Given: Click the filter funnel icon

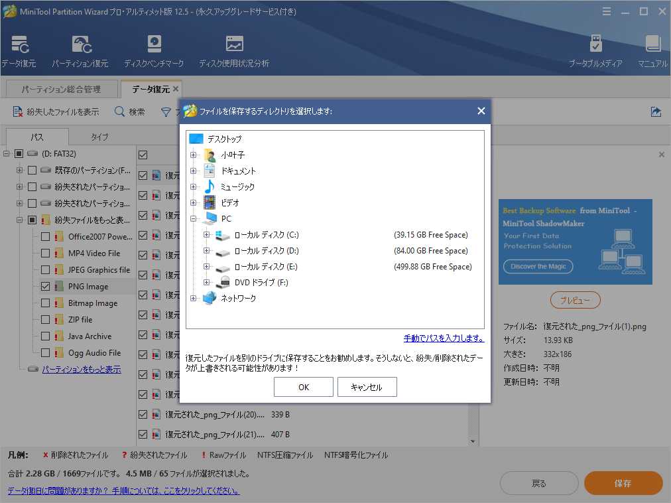Looking at the screenshot, I should tap(166, 112).
